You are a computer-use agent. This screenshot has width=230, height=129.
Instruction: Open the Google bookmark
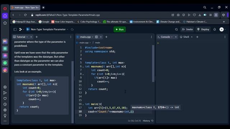pyautogui.click(x=44, y=21)
